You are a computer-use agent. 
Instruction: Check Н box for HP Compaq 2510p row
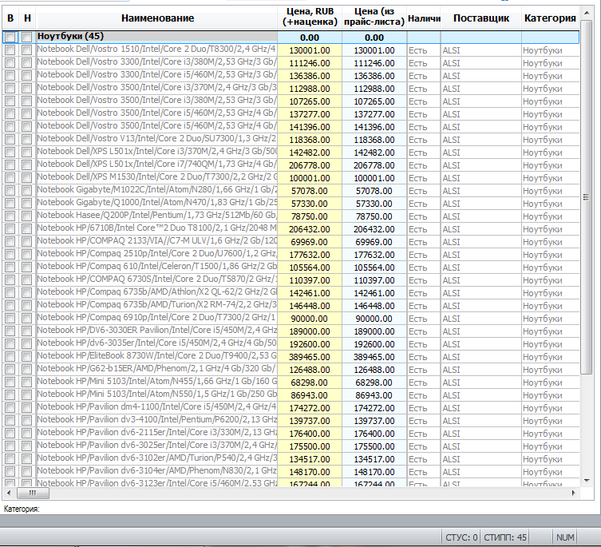click(27, 255)
